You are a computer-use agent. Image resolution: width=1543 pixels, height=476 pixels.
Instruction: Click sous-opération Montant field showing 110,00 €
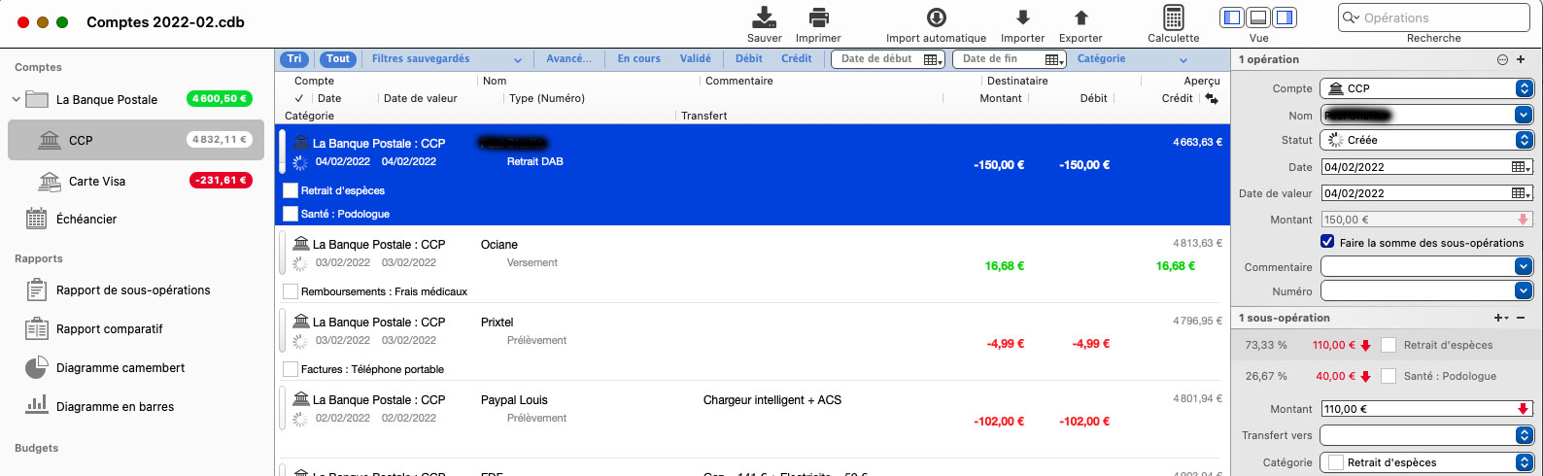[x=1425, y=409]
